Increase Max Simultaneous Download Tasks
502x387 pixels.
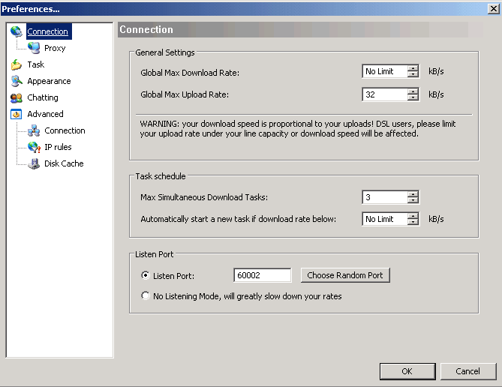413,194
